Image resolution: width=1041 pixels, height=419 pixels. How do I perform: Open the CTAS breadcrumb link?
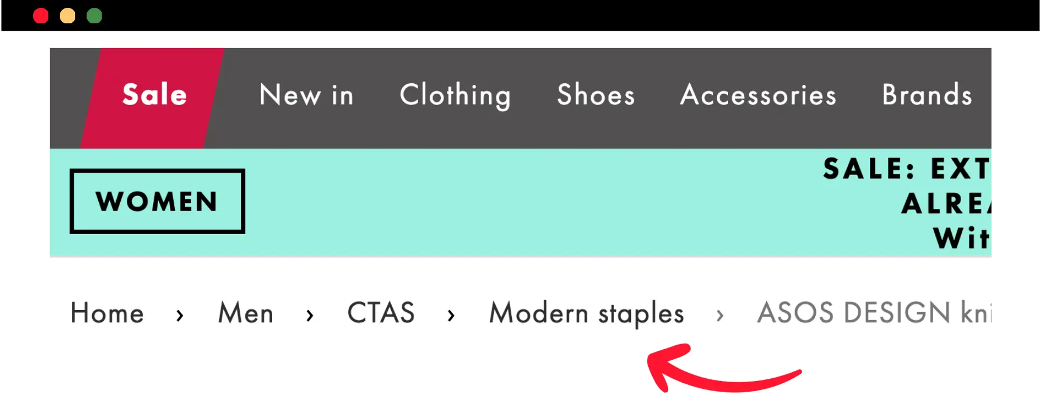(x=381, y=313)
